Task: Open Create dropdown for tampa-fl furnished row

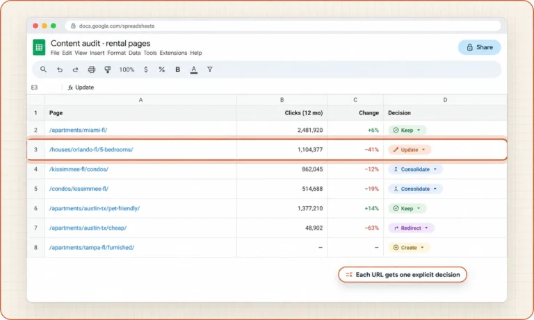Action: coord(409,248)
